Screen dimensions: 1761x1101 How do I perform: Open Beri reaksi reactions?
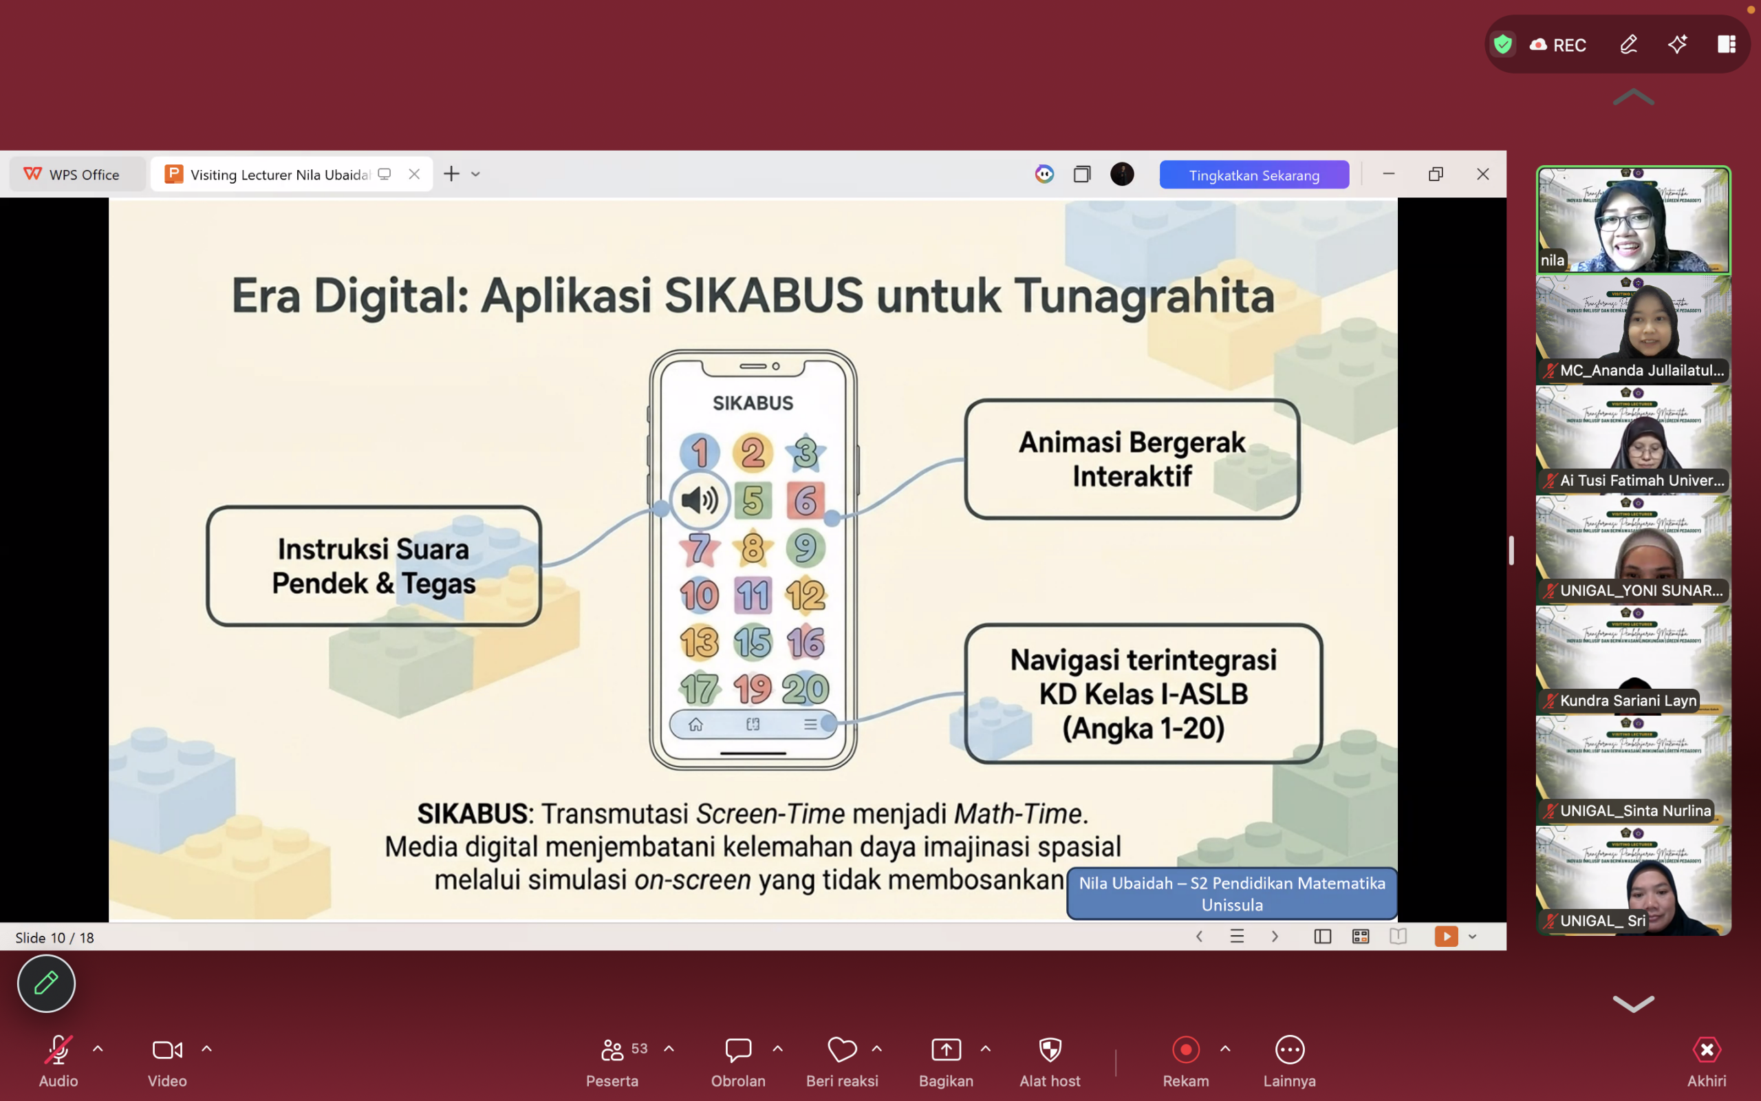coord(842,1060)
